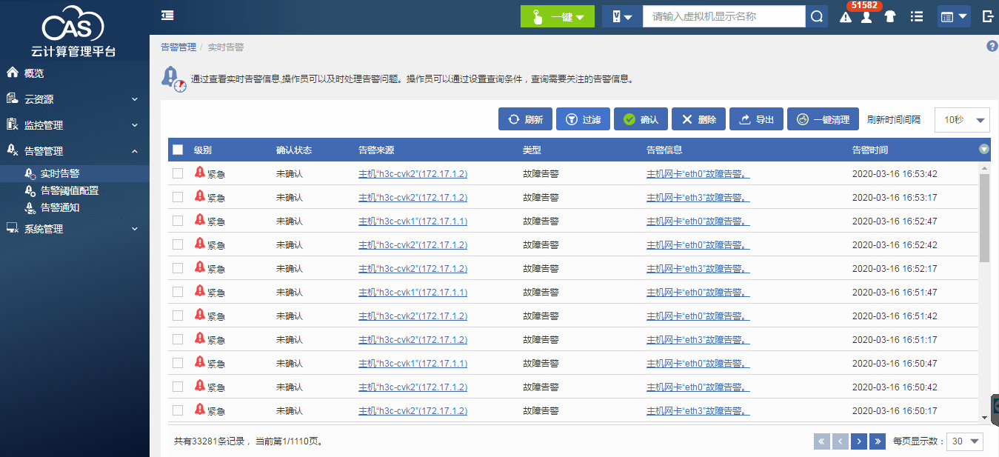Click the 告警管理 breadcrumb link
Screen dimensions: 999x457
178,47
